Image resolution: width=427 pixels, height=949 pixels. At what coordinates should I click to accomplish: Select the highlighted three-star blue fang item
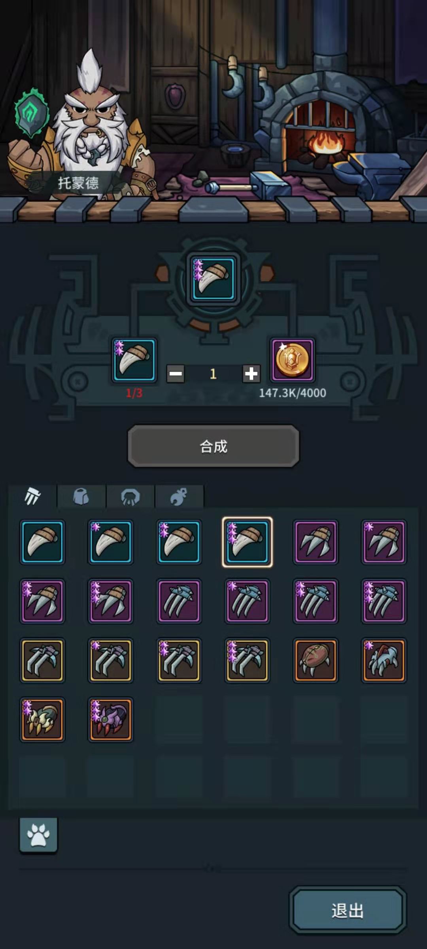pyautogui.click(x=247, y=542)
